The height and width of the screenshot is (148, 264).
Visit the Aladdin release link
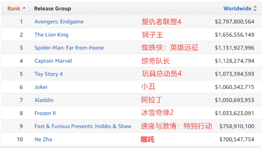click(44, 100)
